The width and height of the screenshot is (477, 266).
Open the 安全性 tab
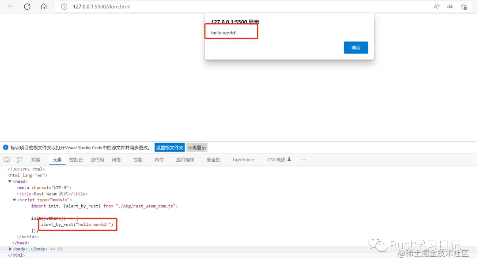point(213,160)
